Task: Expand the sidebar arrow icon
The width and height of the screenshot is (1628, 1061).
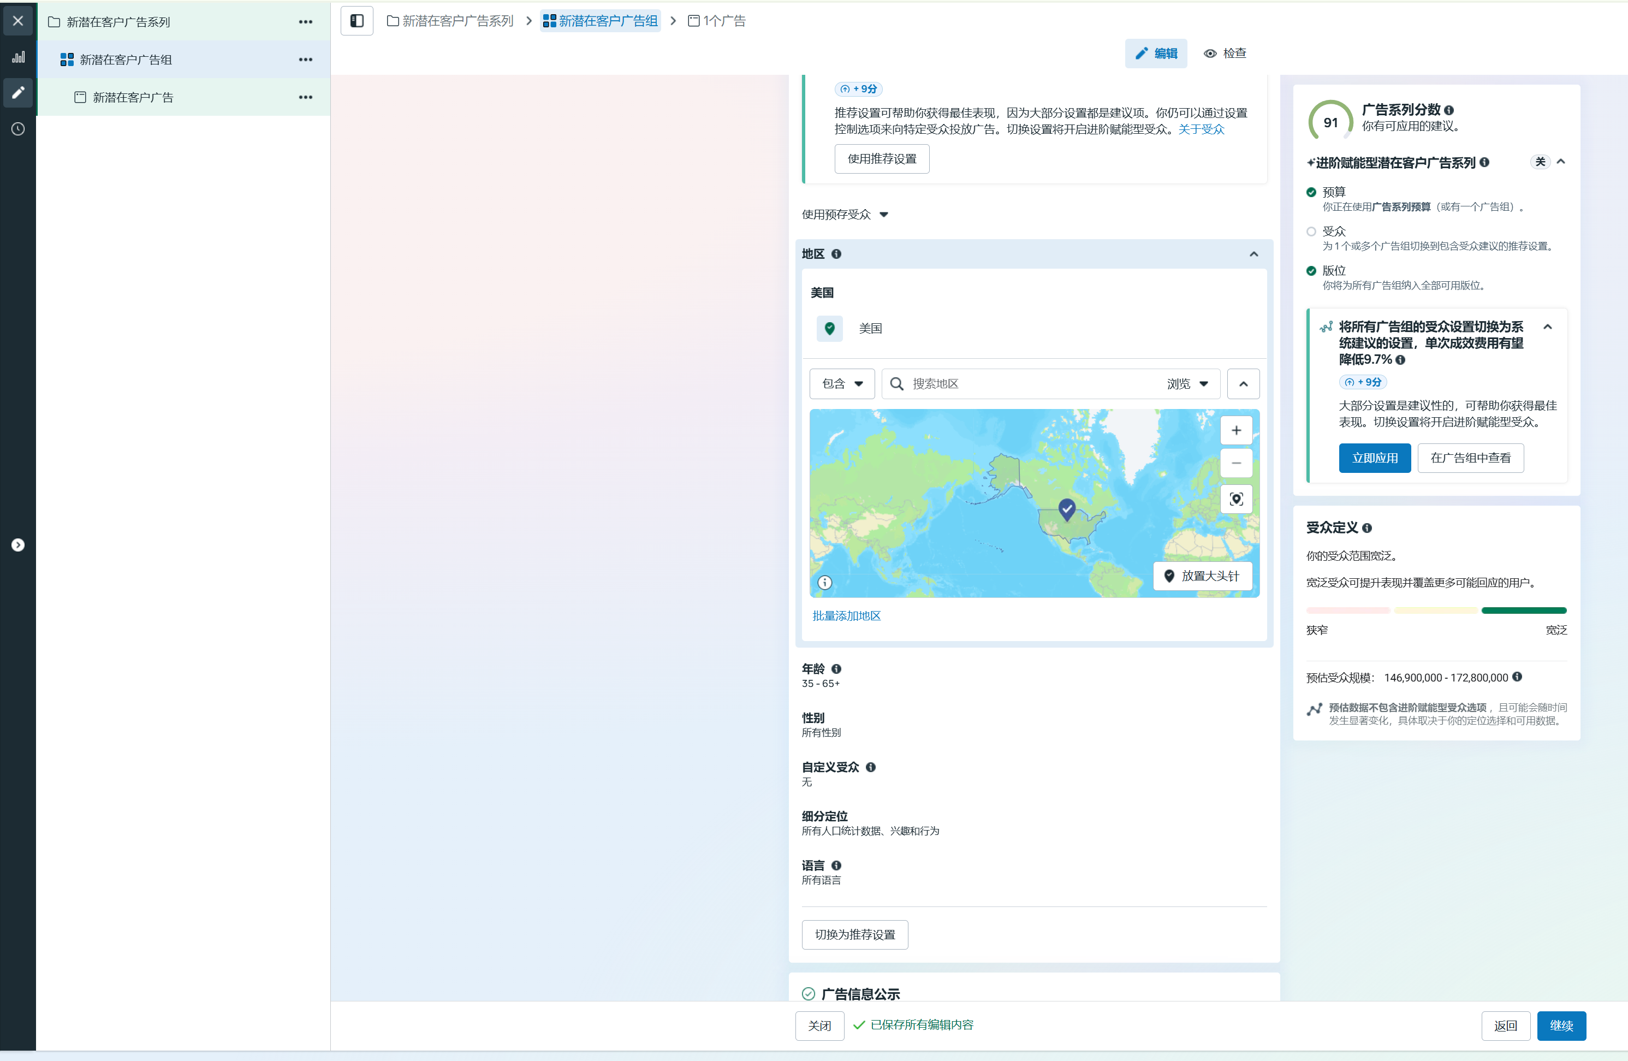Action: (17, 544)
